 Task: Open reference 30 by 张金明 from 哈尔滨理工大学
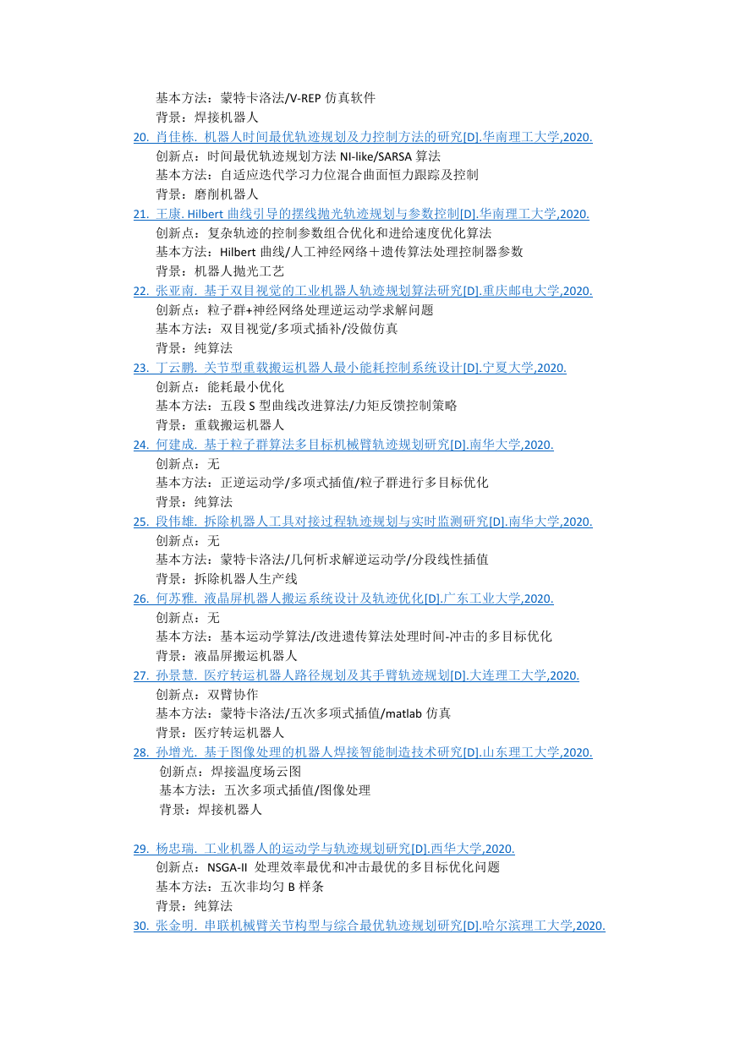pos(370,926)
